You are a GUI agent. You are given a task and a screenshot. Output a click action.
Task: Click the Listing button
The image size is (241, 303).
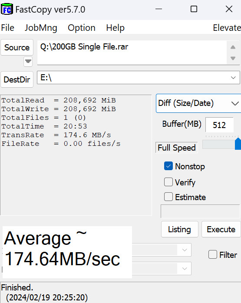[x=179, y=229]
